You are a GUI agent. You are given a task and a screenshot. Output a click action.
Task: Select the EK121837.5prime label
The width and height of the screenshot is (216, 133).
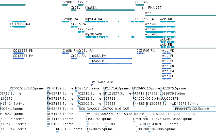point(117,94)
